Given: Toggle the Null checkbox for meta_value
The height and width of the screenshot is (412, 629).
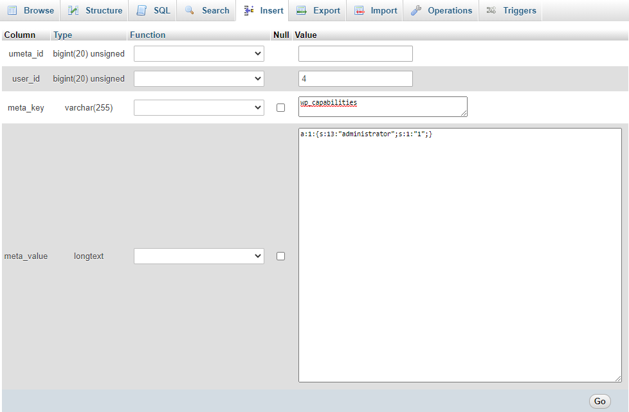Looking at the screenshot, I should (281, 256).
